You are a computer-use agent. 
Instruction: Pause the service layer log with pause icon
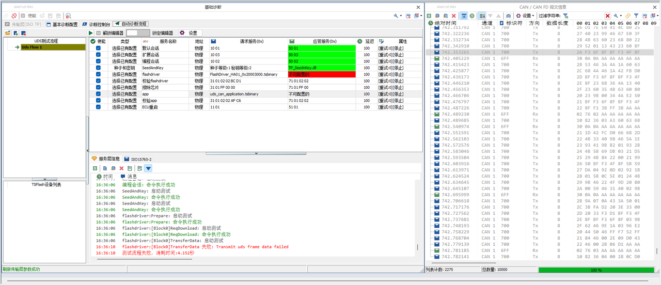click(x=95, y=168)
